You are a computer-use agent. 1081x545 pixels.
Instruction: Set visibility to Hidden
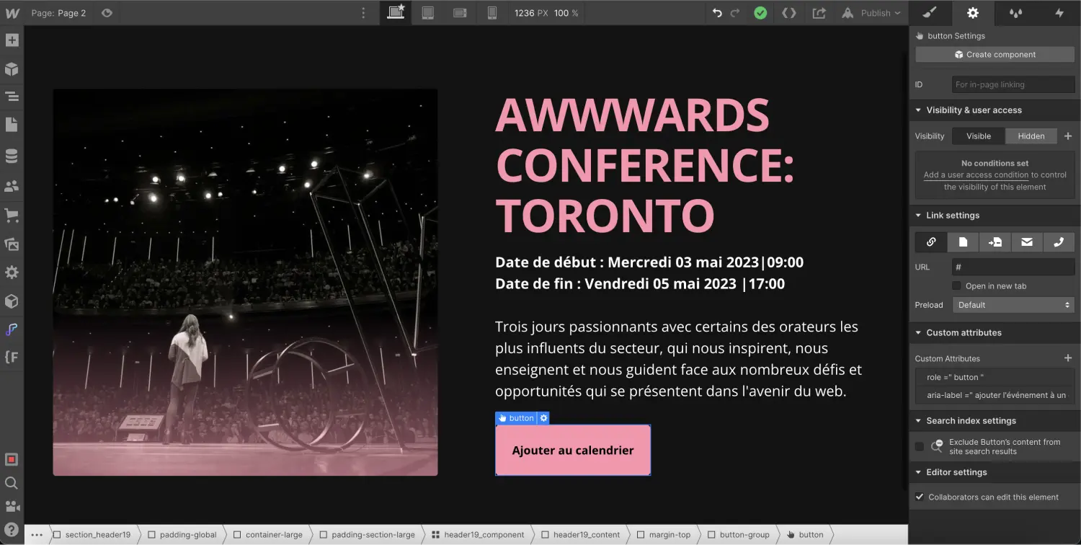(x=1031, y=136)
